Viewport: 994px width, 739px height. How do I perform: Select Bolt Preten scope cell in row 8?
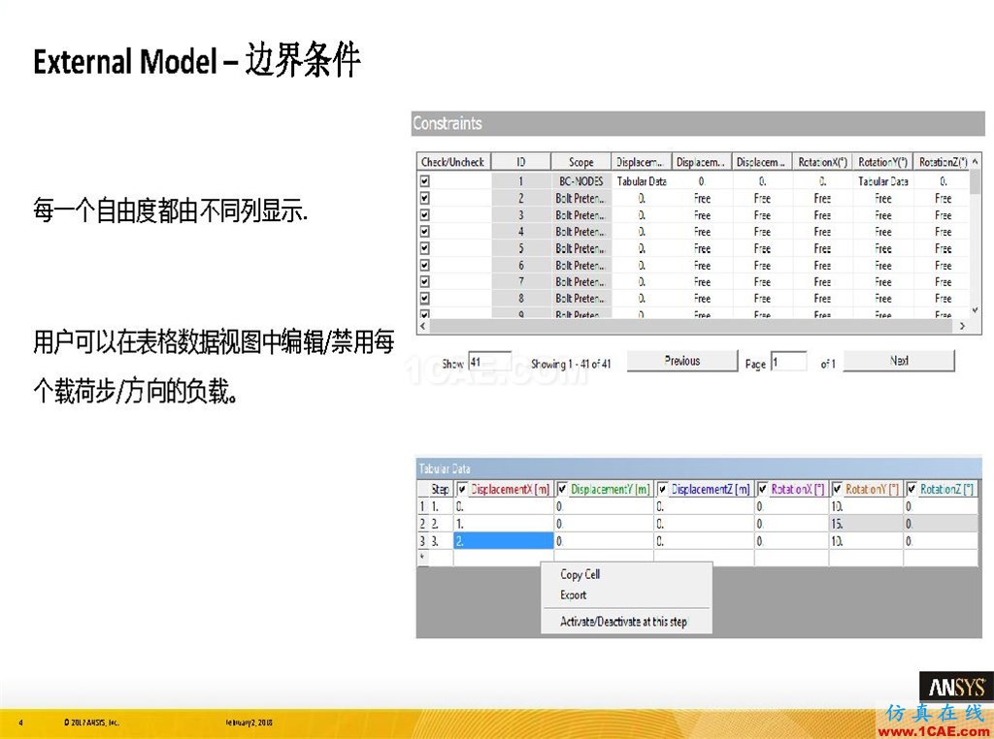[580, 299]
